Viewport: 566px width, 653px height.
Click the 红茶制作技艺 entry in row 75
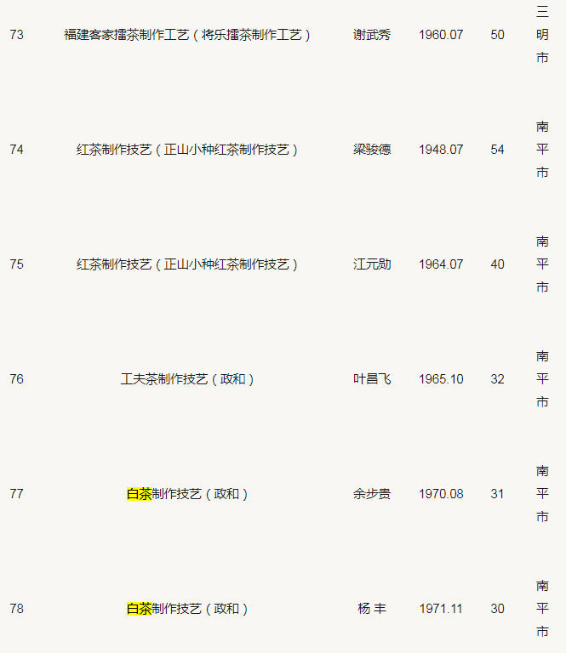(186, 264)
